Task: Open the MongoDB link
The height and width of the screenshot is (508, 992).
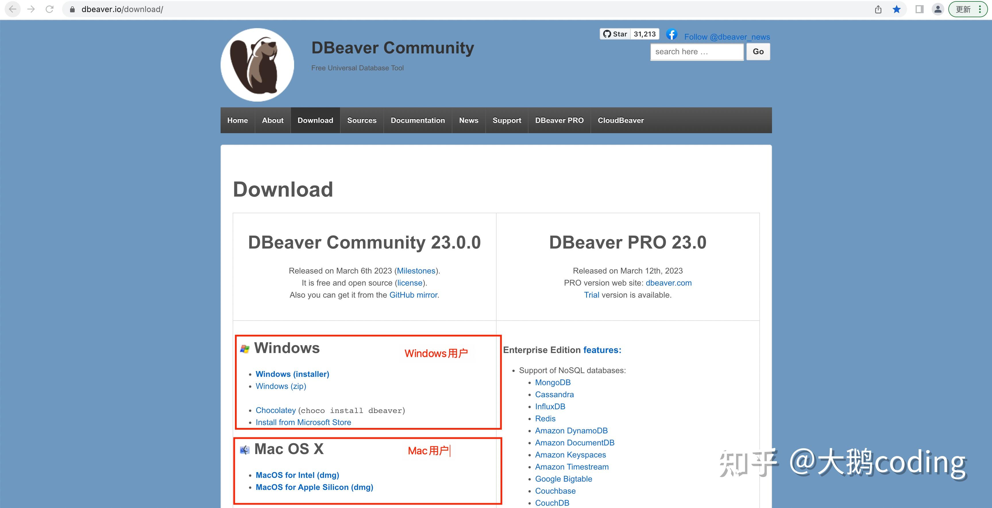Action: point(553,383)
